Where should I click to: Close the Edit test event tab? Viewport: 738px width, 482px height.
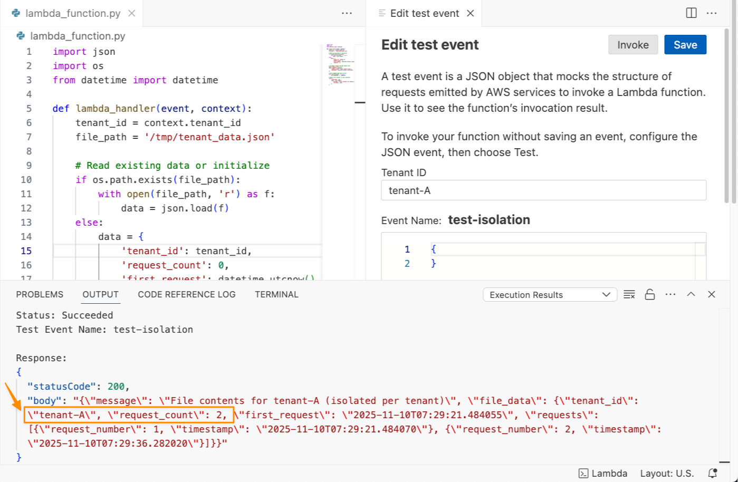click(x=471, y=13)
